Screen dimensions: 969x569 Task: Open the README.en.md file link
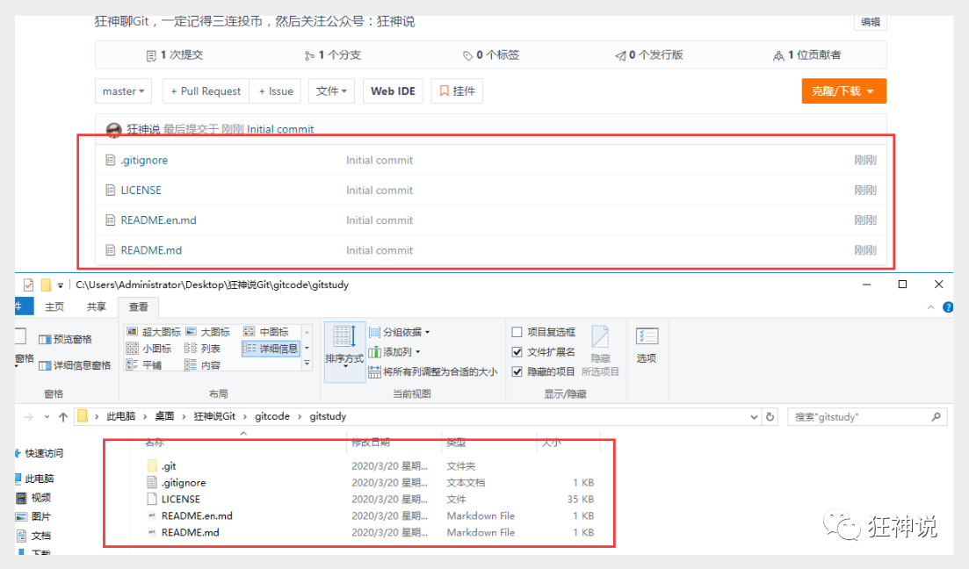click(159, 220)
